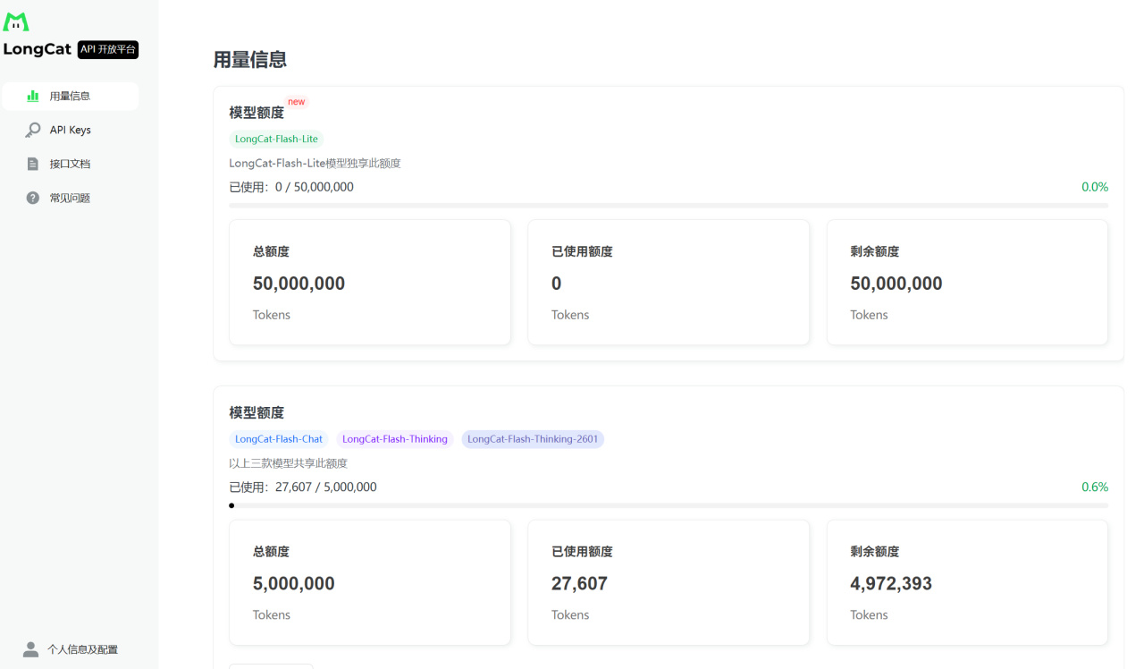This screenshot has height=669, width=1144.
Task: Click the 50,000,000 value under 总额度
Action: click(299, 284)
